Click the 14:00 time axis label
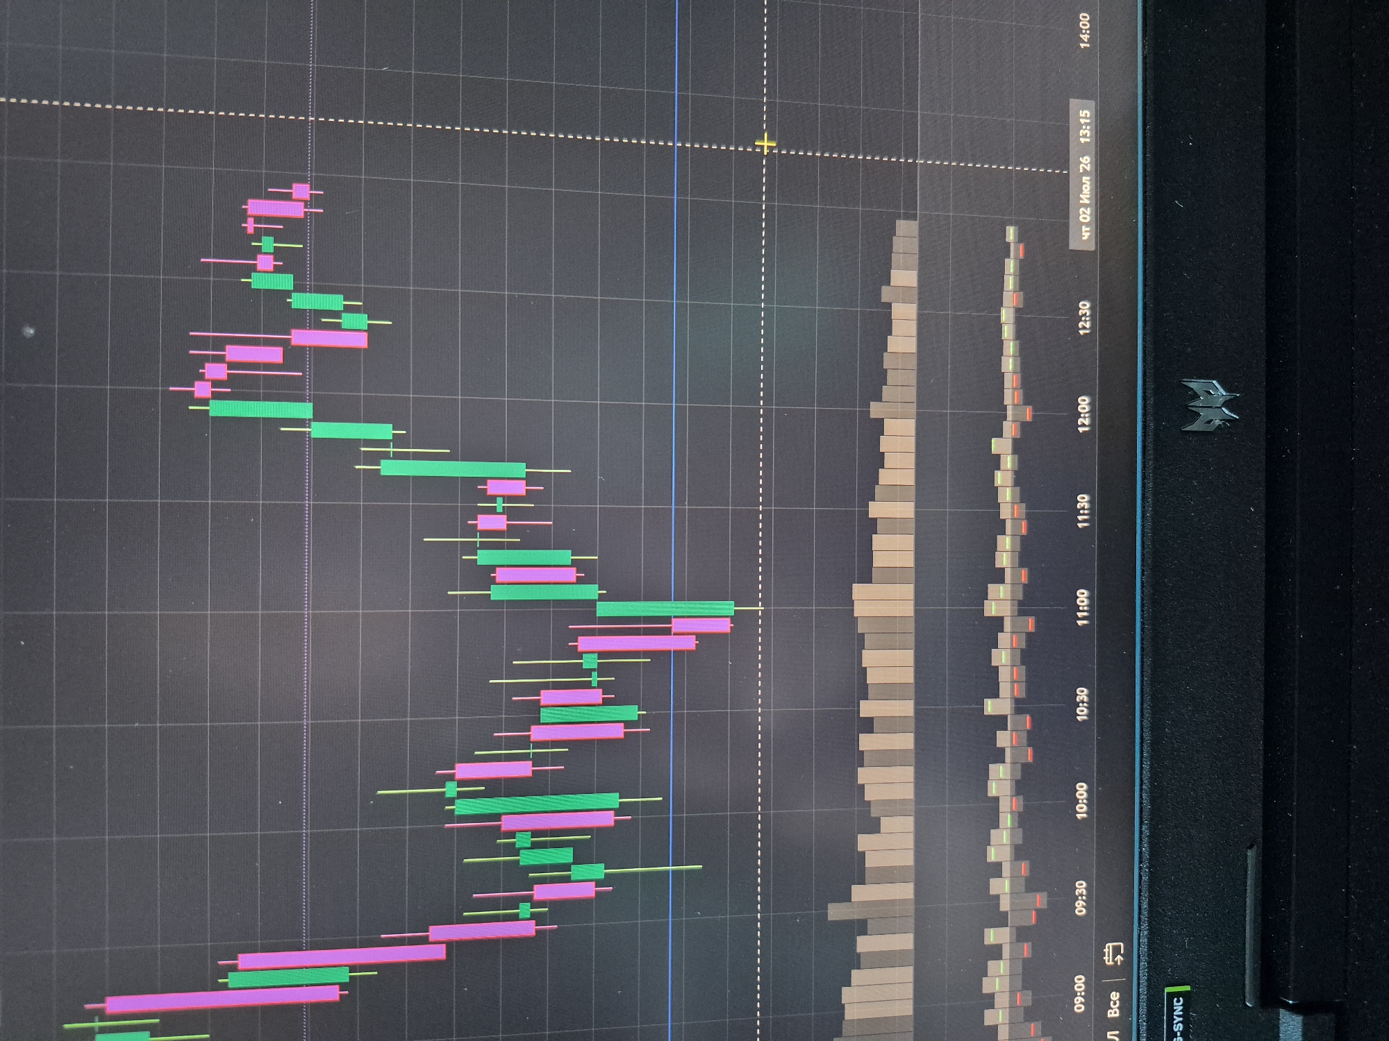Screen dimensions: 1389x1041 click(x=1084, y=31)
